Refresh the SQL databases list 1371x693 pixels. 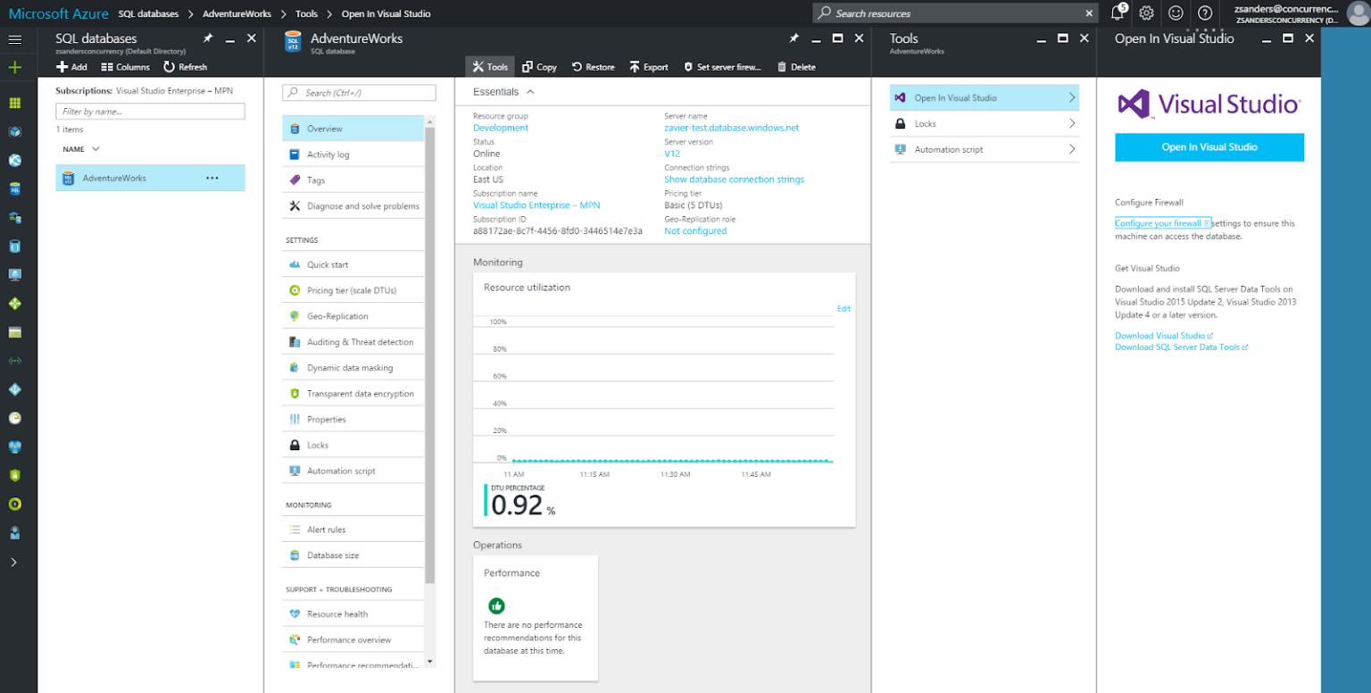[x=186, y=67]
